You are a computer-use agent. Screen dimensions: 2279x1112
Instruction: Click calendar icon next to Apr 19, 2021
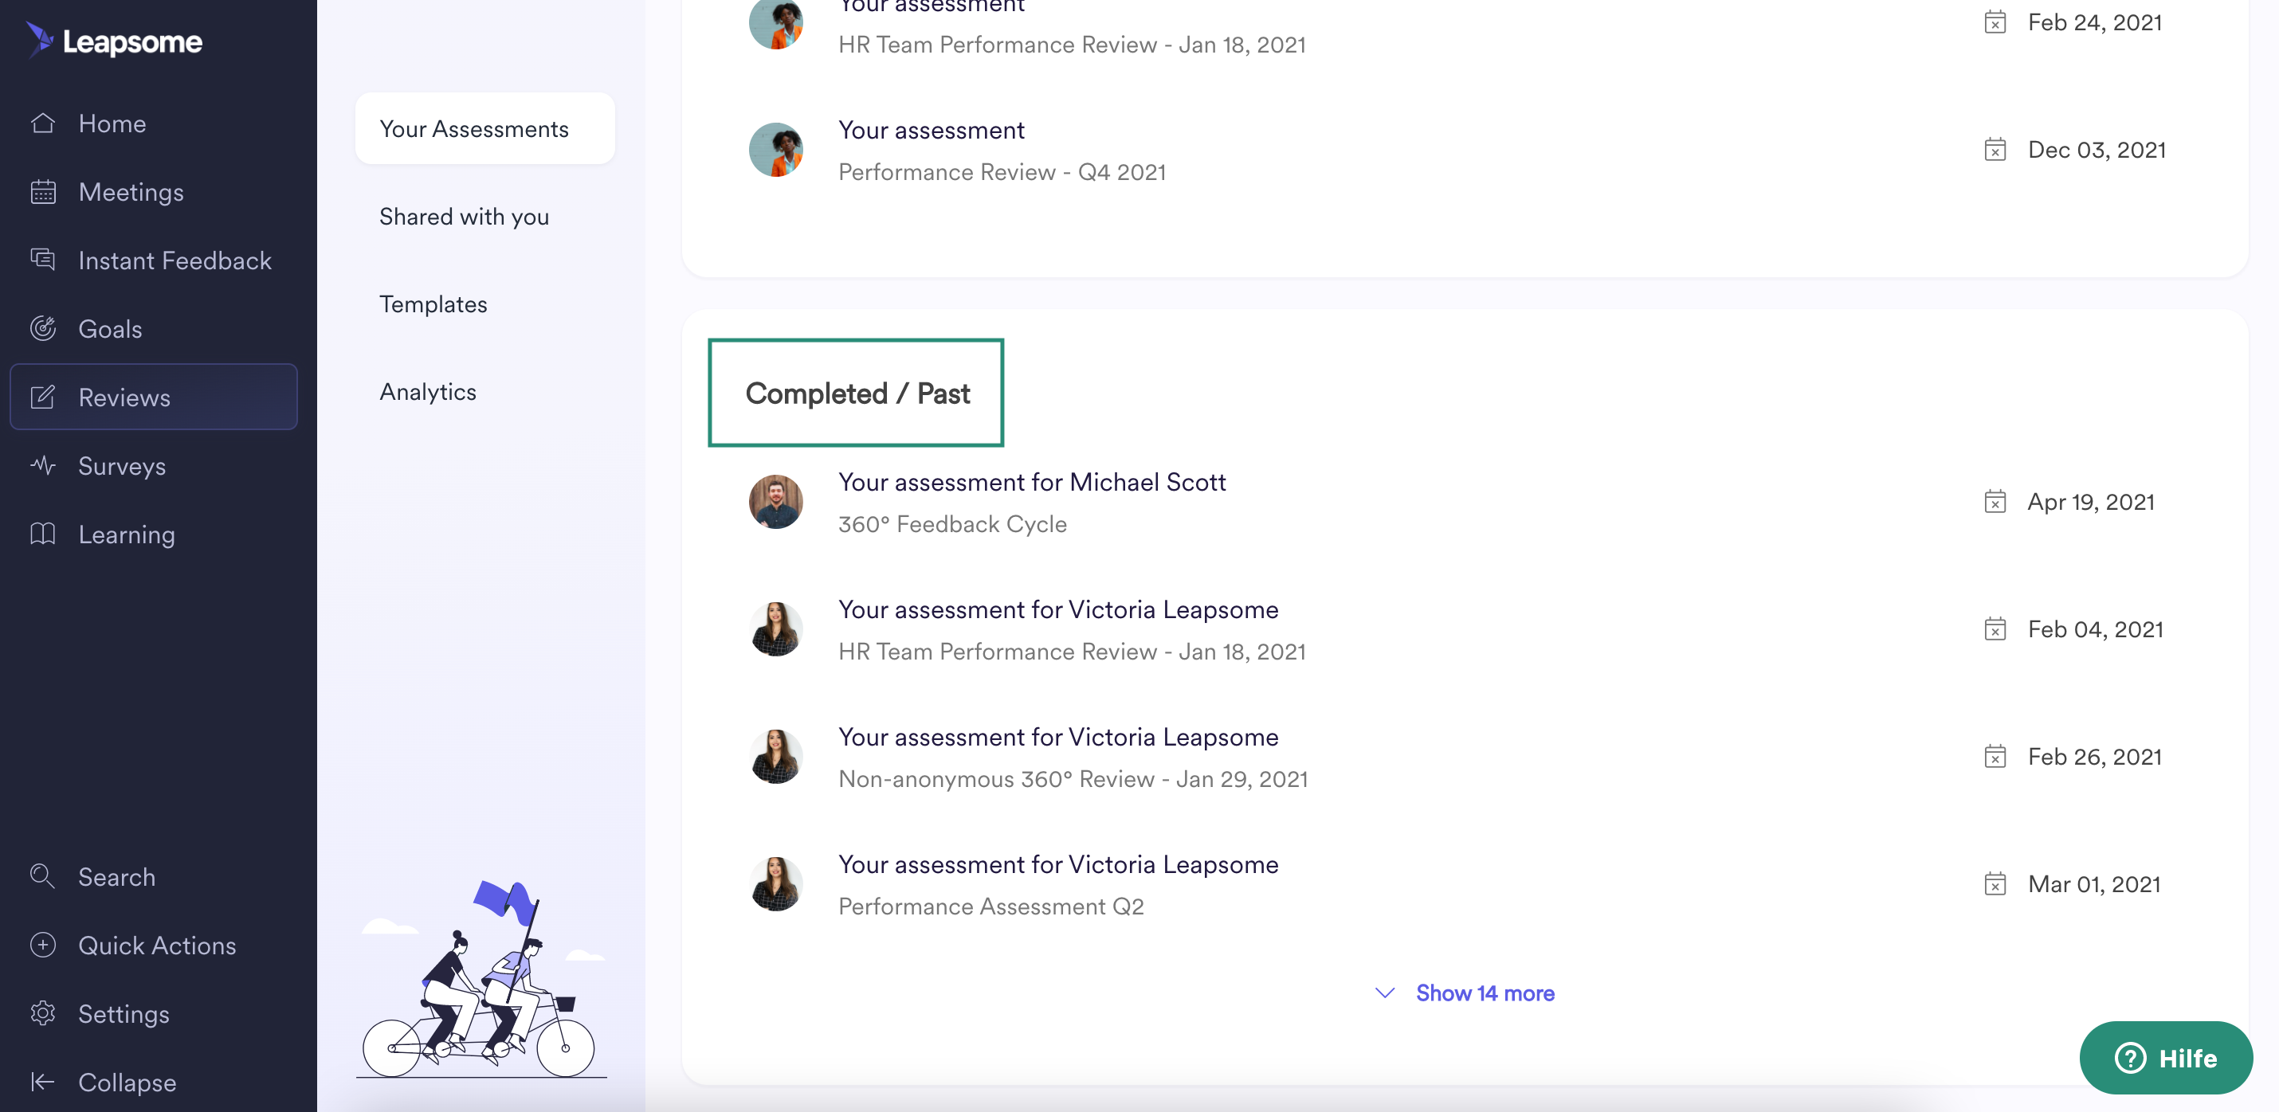click(1995, 502)
